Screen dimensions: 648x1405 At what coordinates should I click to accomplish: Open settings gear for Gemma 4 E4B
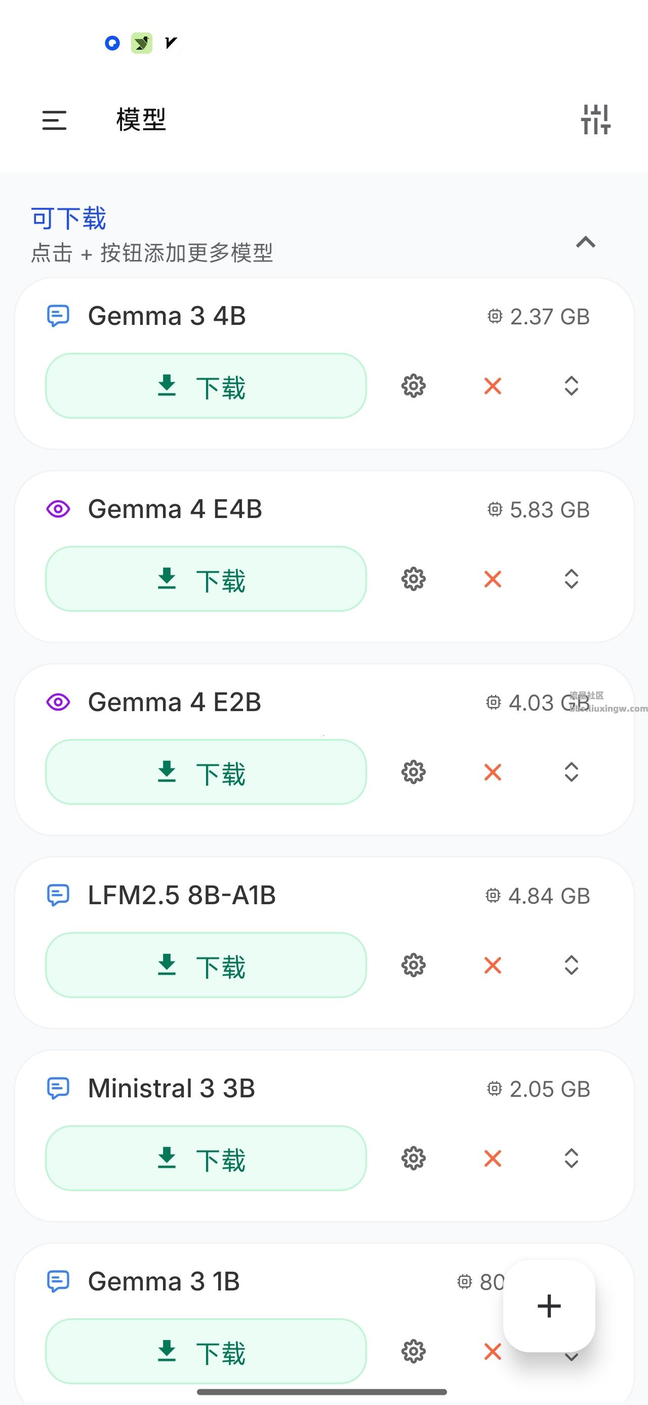414,579
